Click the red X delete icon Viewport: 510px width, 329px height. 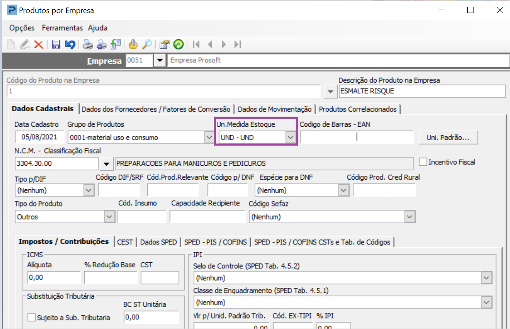pyautogui.click(x=39, y=44)
